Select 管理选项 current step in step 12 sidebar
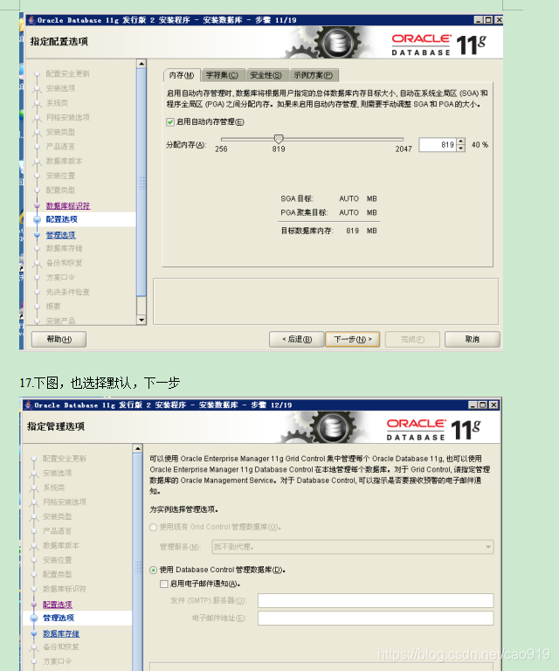Image resolution: width=559 pixels, height=671 pixels. pos(59,618)
